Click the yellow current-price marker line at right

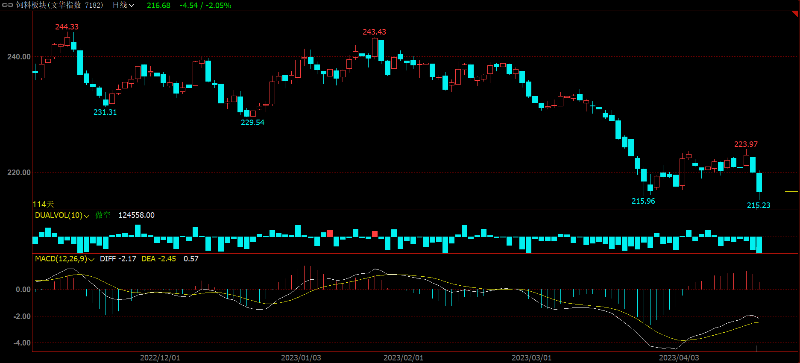coord(791,192)
